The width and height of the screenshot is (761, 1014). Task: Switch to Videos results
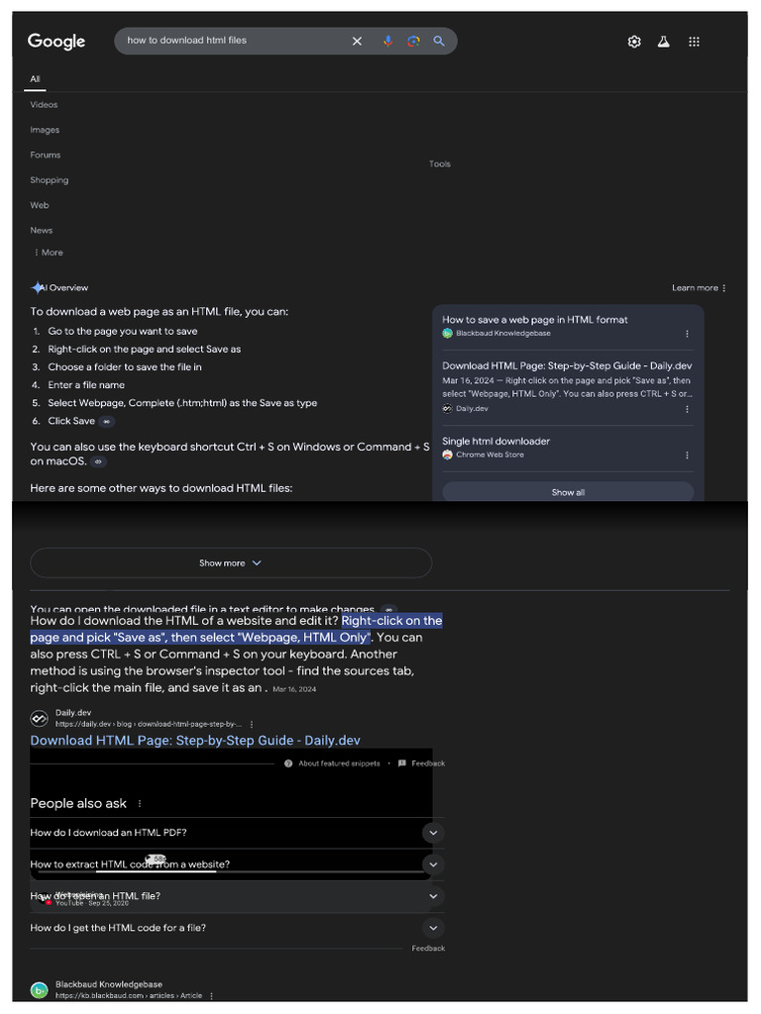[x=44, y=105]
